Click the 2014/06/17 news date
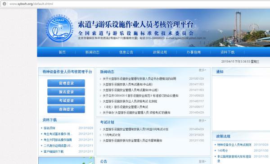Viewport: 270px width, 164px height. [197, 107]
